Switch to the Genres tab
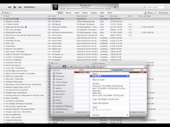 pos(85,13)
